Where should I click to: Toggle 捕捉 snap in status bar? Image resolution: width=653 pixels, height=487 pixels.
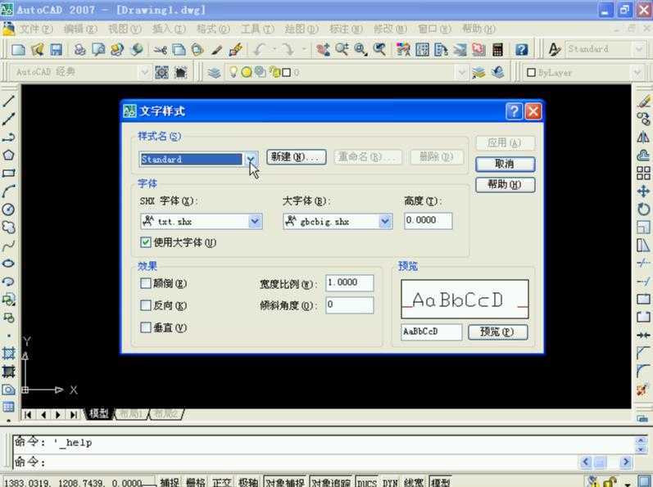[170, 482]
